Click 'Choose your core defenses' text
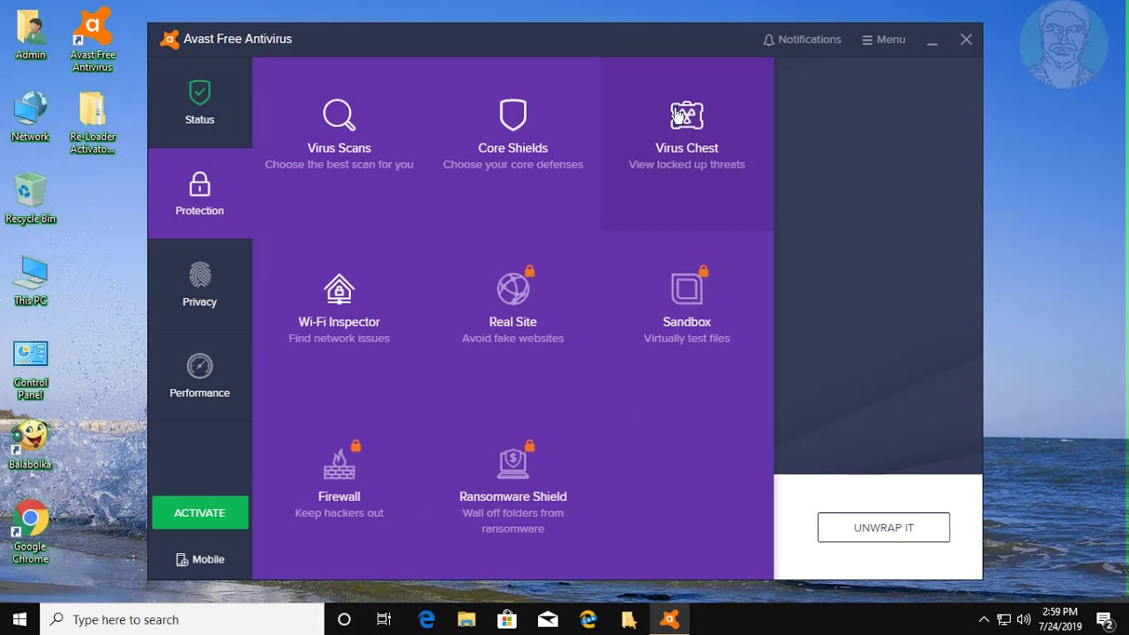 point(512,164)
